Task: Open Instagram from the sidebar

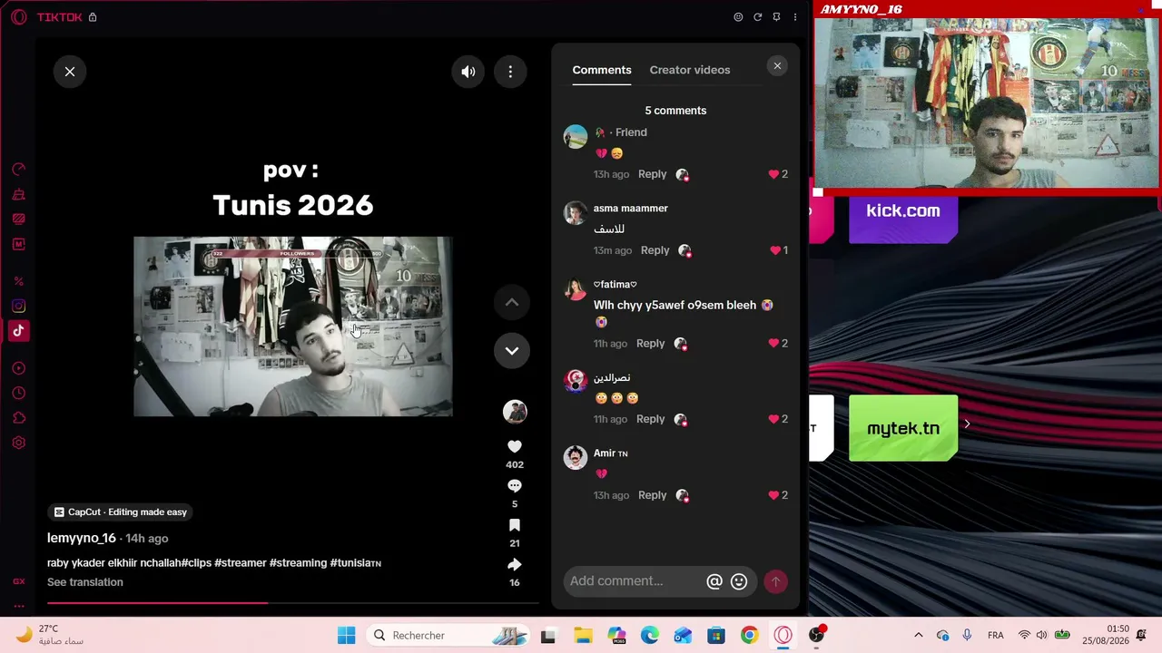Action: (18, 307)
